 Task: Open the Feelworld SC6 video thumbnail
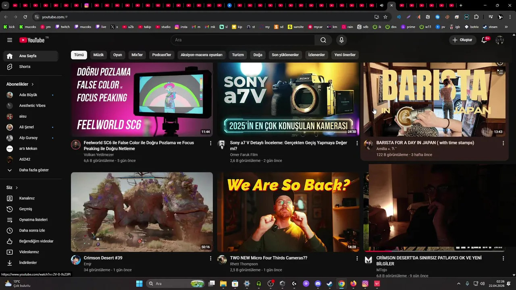click(x=142, y=99)
